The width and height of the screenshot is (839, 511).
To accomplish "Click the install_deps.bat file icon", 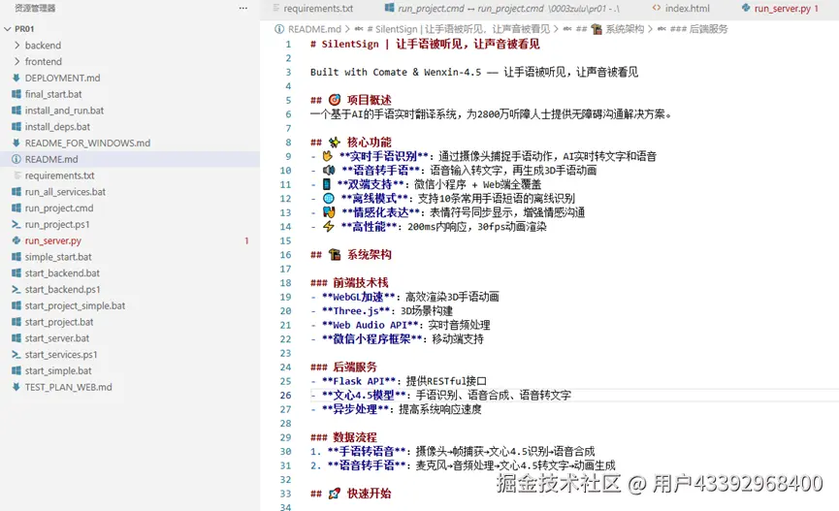I will (x=16, y=126).
